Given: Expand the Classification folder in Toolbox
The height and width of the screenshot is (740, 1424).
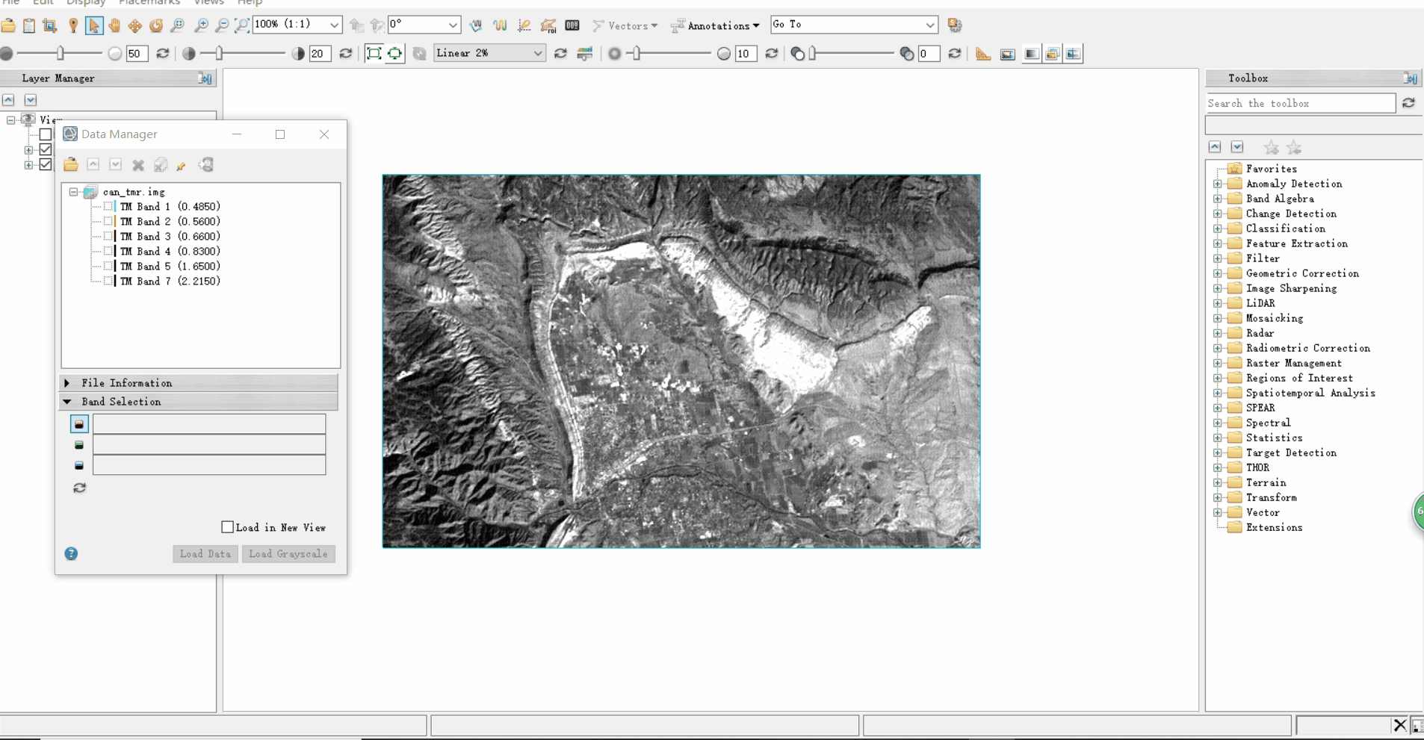Looking at the screenshot, I should click(x=1218, y=228).
